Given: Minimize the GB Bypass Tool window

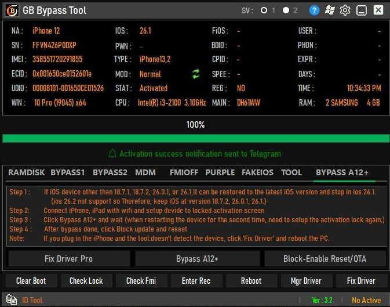Looking at the screenshot, I should click(x=362, y=10).
